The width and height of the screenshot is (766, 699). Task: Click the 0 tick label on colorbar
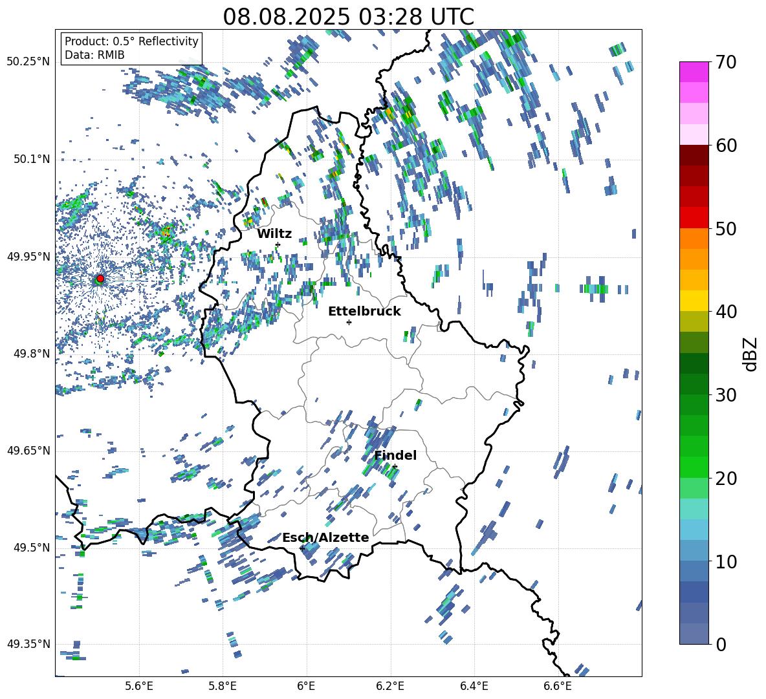pyautogui.click(x=721, y=644)
